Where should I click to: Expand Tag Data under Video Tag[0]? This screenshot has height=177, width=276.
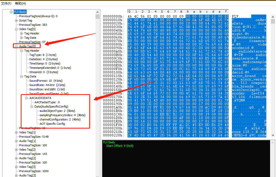[x=21, y=38]
